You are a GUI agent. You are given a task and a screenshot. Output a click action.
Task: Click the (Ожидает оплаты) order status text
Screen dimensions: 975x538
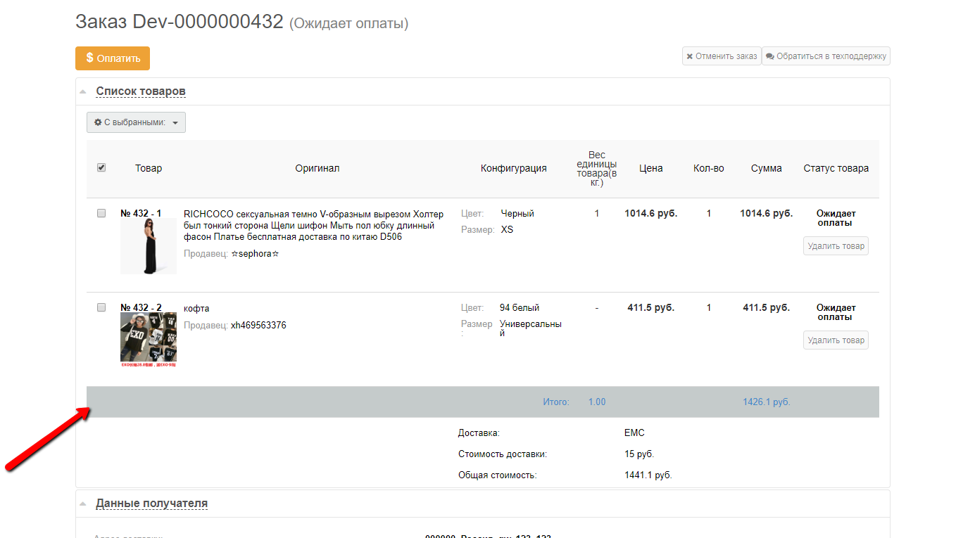tap(349, 23)
